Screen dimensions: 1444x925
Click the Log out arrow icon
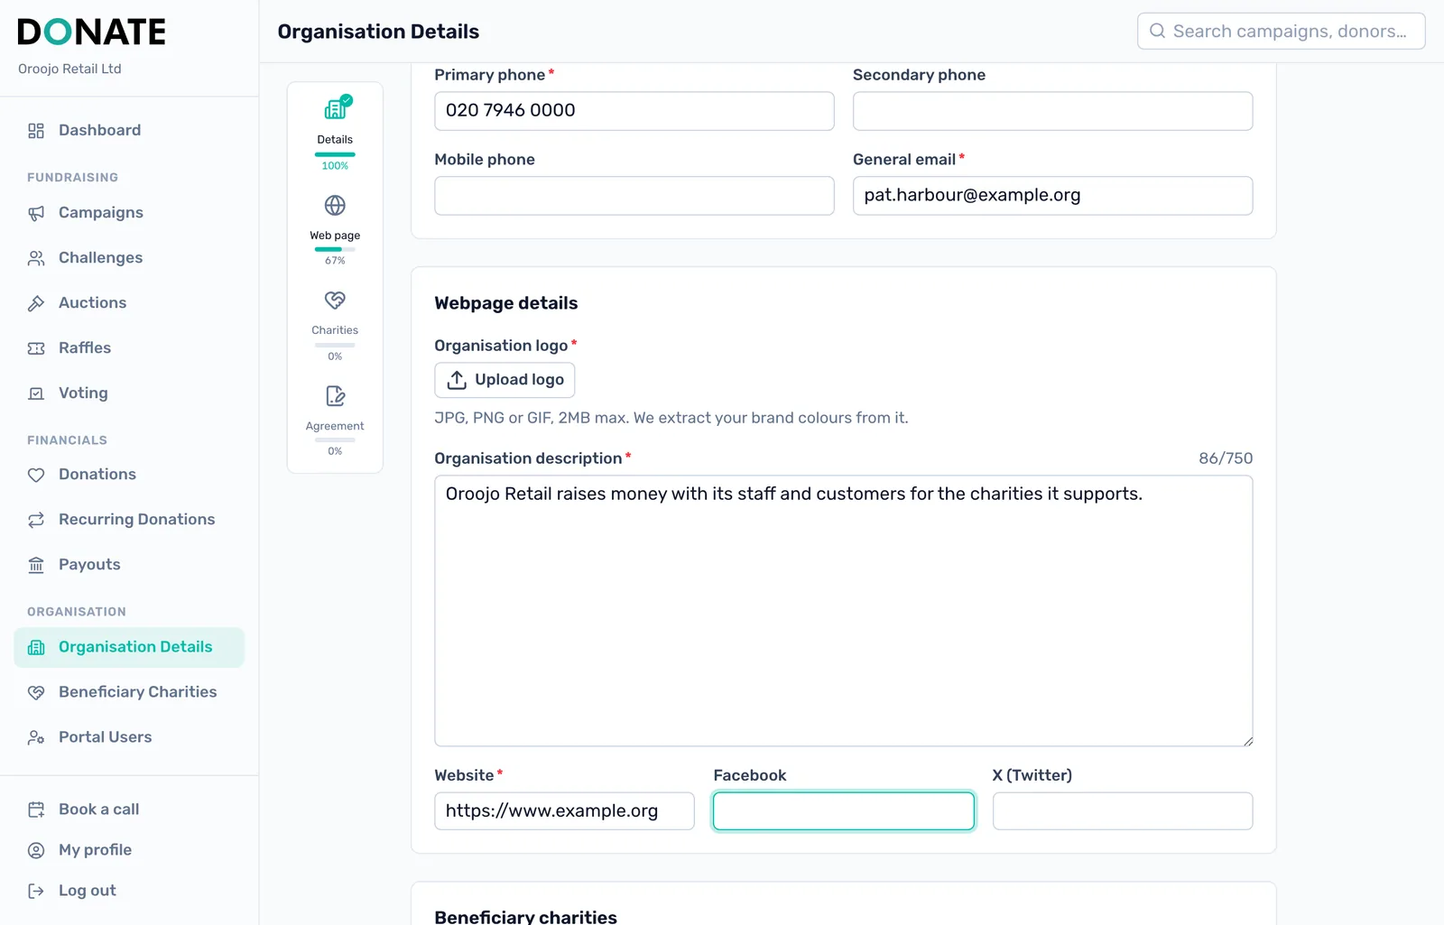coord(36,891)
